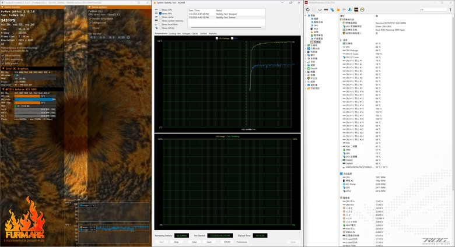
Task: Enable the Stress cache checkbox
Action: pos(160,17)
